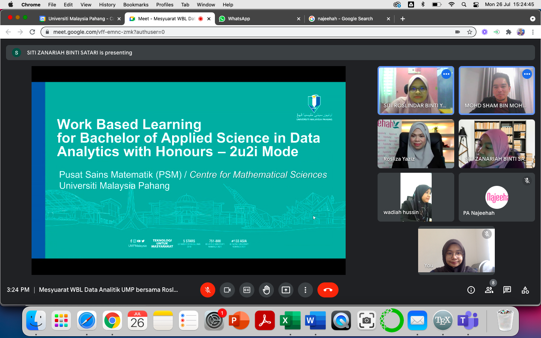Image resolution: width=541 pixels, height=338 pixels.
Task: Open Mail from the Dock
Action: point(417,320)
